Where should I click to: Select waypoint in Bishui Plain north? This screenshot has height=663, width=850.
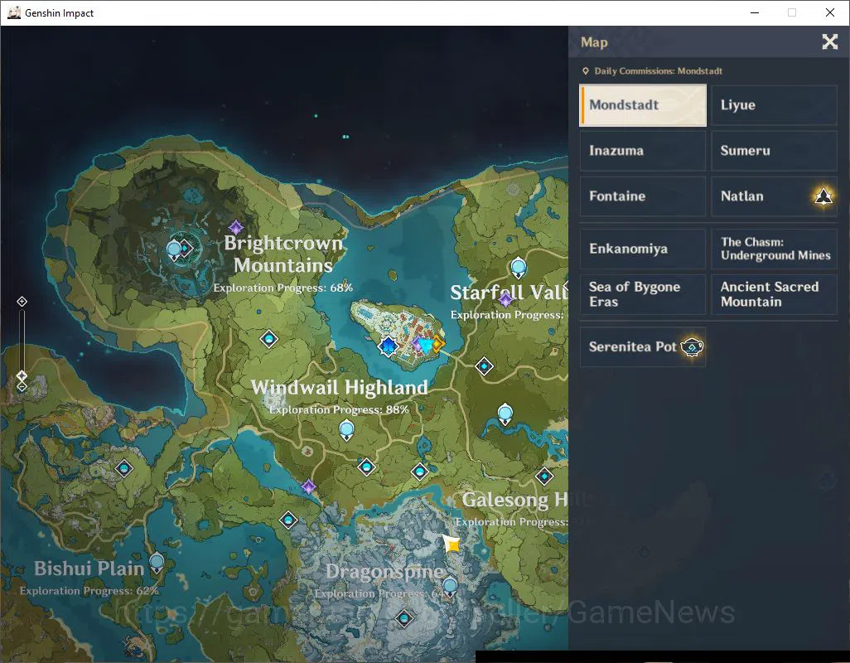(124, 468)
